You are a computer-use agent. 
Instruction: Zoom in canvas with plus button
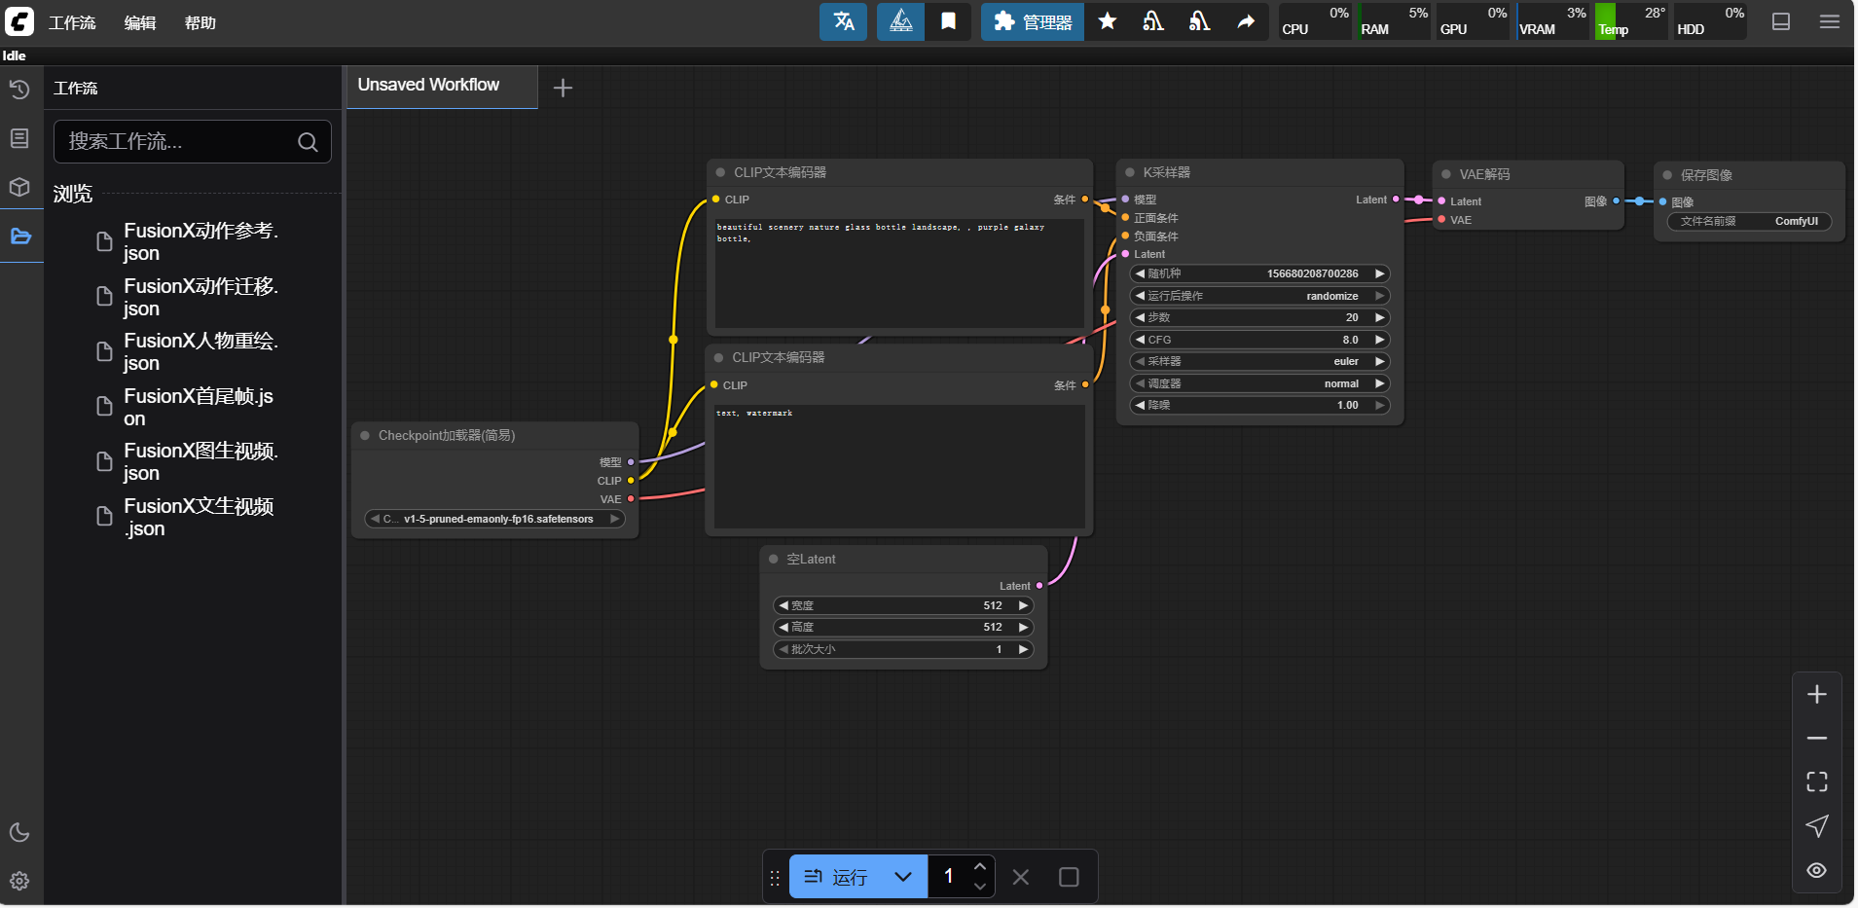click(1817, 694)
